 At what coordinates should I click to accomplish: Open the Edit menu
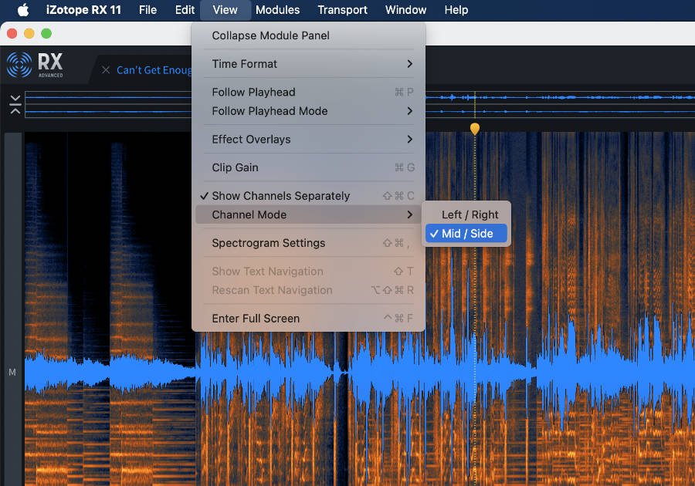point(185,10)
